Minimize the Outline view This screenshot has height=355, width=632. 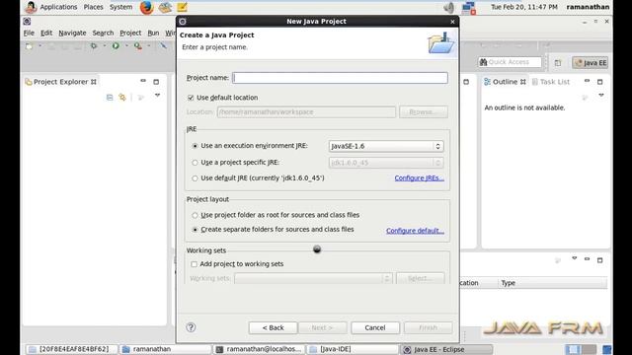[x=587, y=81]
